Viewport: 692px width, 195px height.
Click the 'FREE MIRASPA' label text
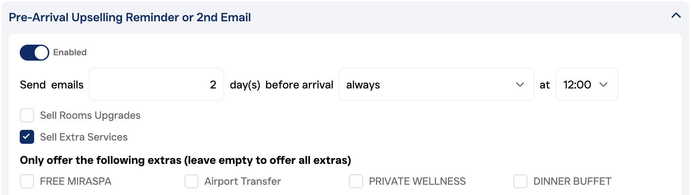76,181
